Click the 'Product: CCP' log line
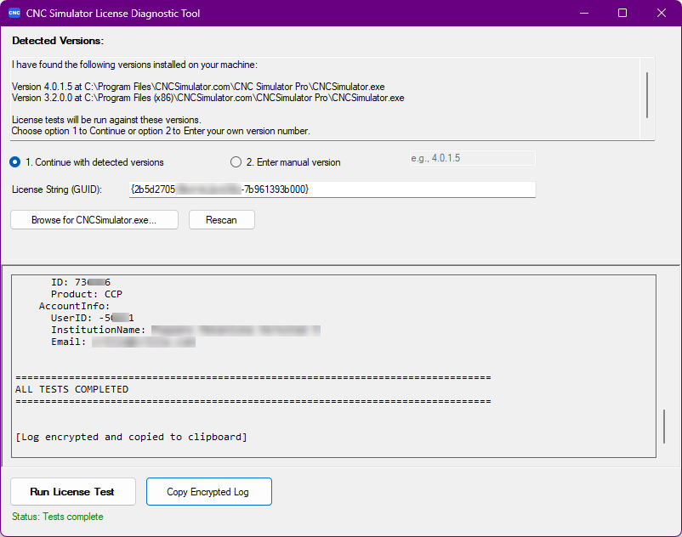 [x=87, y=294]
